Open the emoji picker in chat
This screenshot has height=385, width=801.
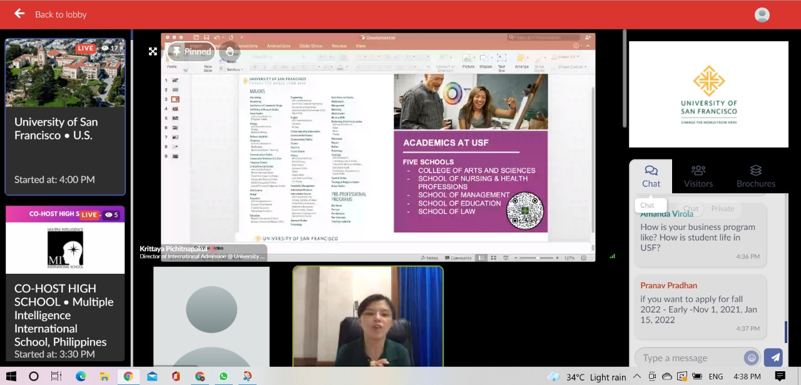(x=751, y=357)
